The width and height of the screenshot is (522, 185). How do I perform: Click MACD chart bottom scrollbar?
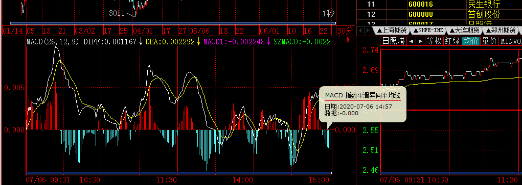pos(179,173)
